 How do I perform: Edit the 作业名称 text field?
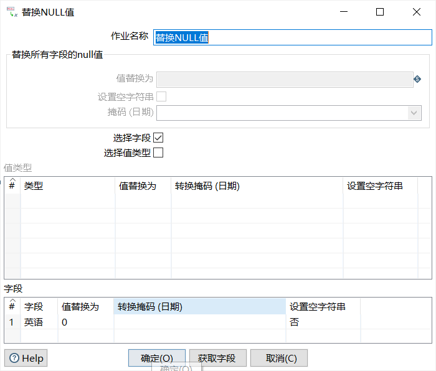(293, 37)
